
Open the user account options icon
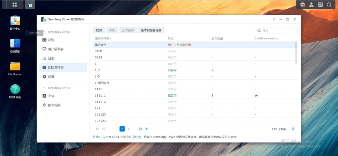click(311, 5)
